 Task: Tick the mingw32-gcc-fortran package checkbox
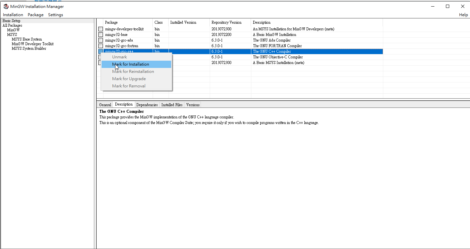point(101,46)
